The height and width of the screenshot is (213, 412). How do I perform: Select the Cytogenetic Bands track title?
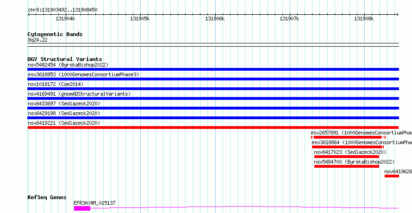55,34
